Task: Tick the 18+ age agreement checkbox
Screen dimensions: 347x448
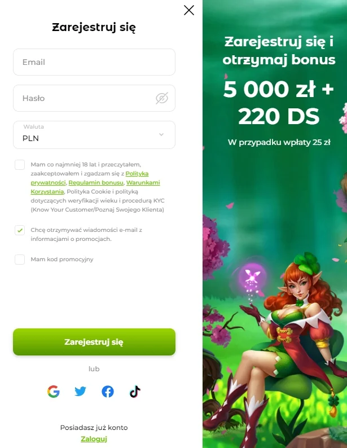Action: (x=20, y=165)
